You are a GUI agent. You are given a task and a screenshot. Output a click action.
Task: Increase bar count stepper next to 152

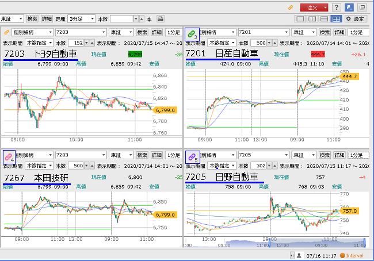click(x=92, y=43)
